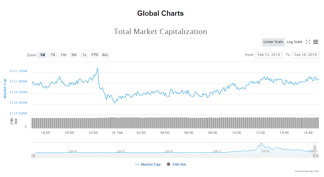The image size is (324, 177).
Task: Show ALL time range
Action: pos(105,55)
